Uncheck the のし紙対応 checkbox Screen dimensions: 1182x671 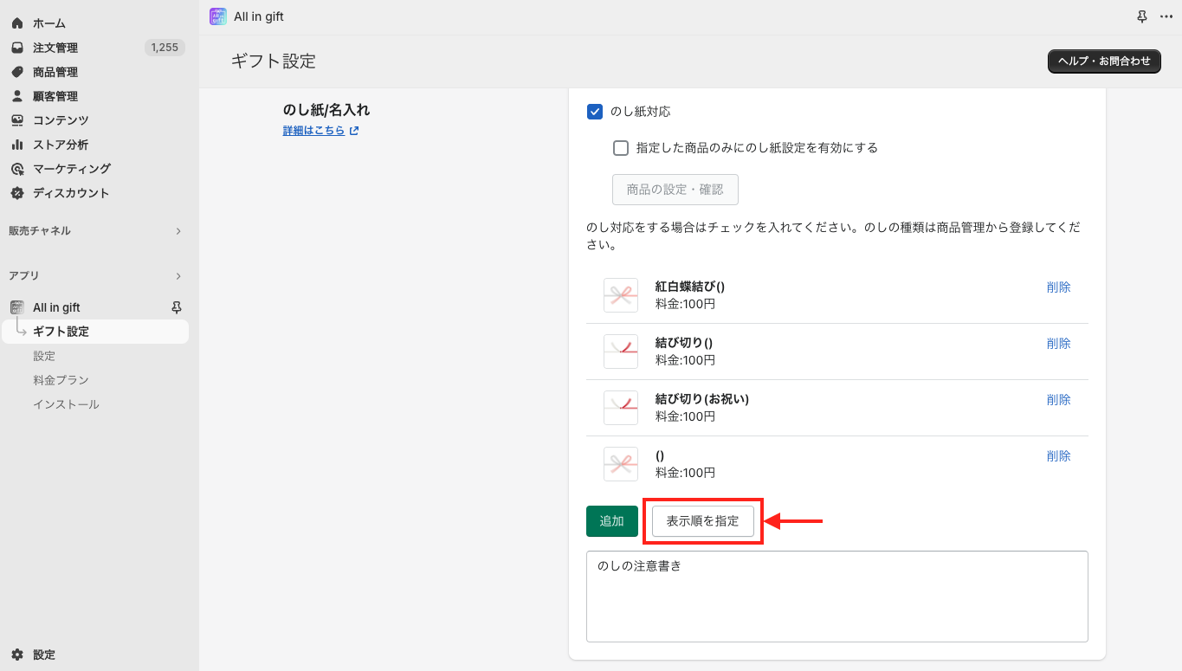pos(595,112)
